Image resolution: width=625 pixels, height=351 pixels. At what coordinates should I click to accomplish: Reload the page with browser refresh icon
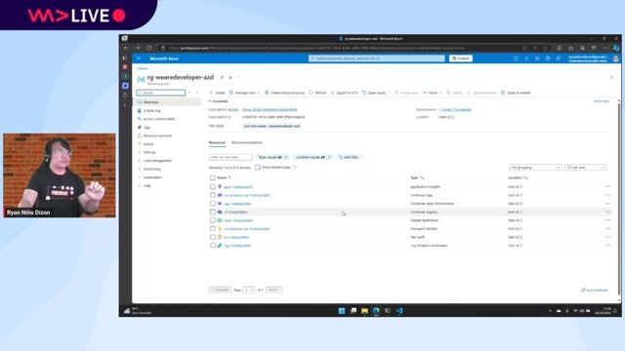pyautogui.click(x=149, y=48)
